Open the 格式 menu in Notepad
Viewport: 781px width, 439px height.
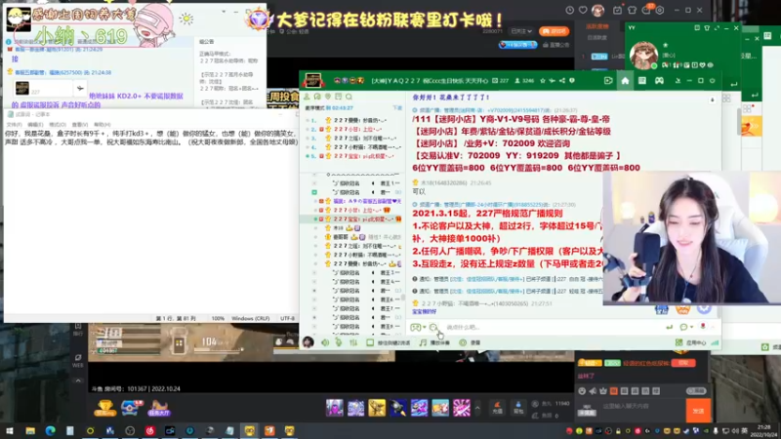(58, 125)
